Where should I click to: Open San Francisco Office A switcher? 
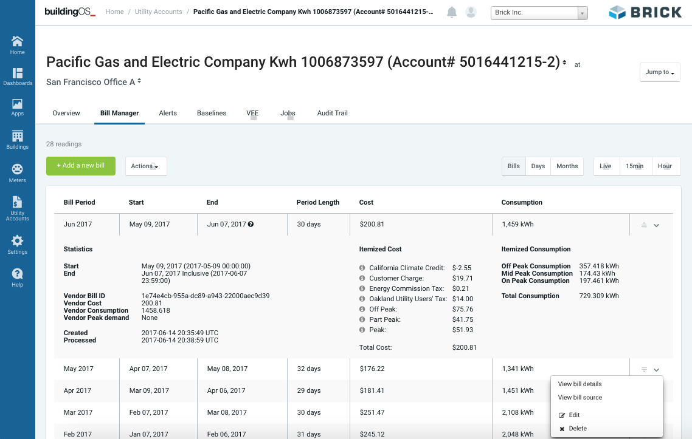pos(139,81)
